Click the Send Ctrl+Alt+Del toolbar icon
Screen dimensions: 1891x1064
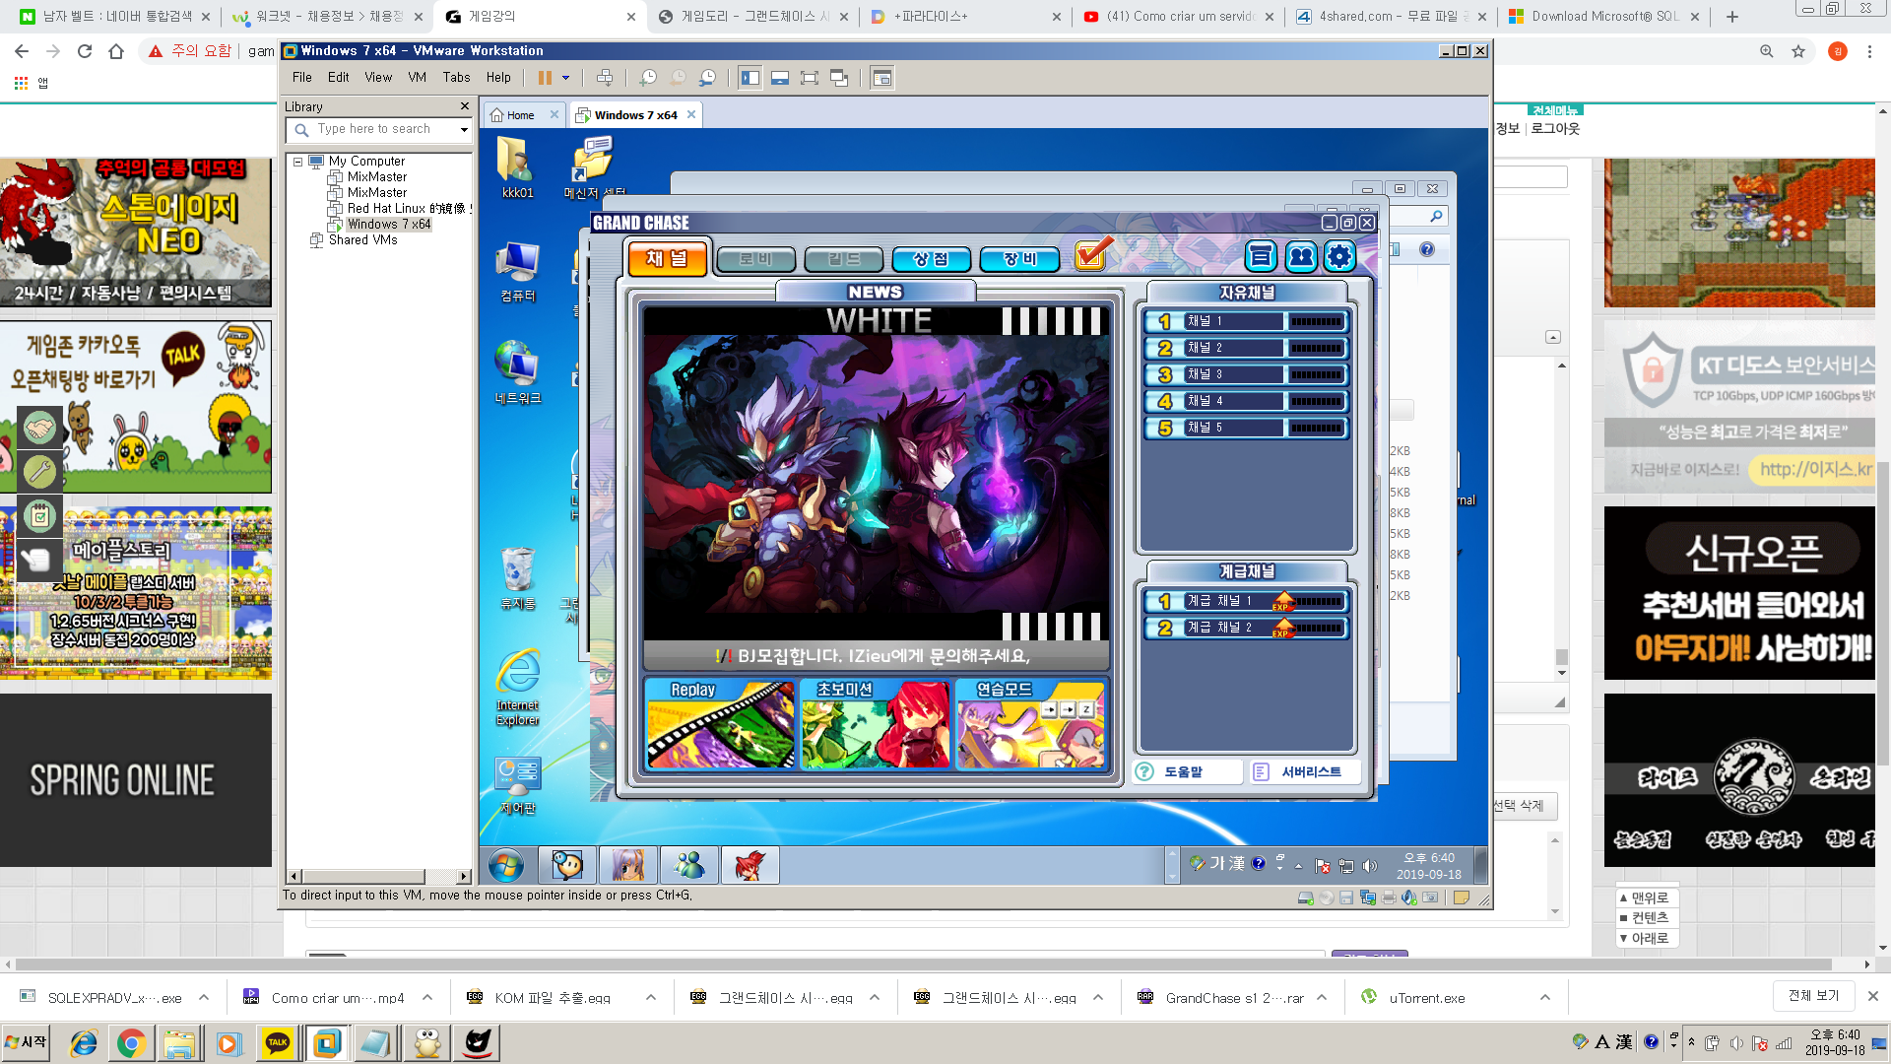click(x=605, y=78)
